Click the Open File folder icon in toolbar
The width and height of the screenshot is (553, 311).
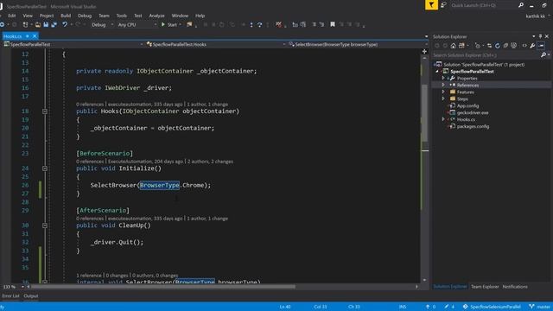tap(38, 25)
